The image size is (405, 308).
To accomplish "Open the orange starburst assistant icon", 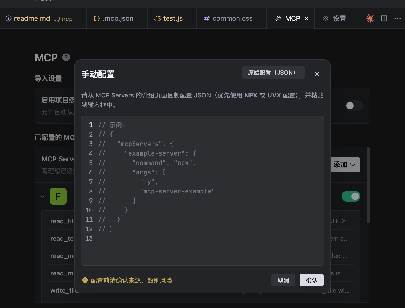I will 370,18.
